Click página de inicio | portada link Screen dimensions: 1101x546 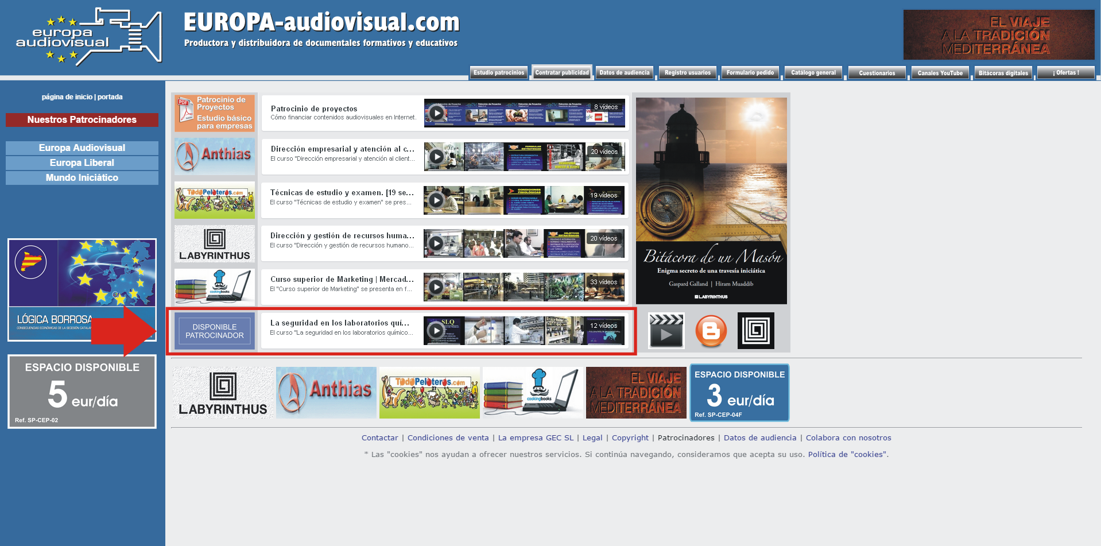click(x=82, y=97)
